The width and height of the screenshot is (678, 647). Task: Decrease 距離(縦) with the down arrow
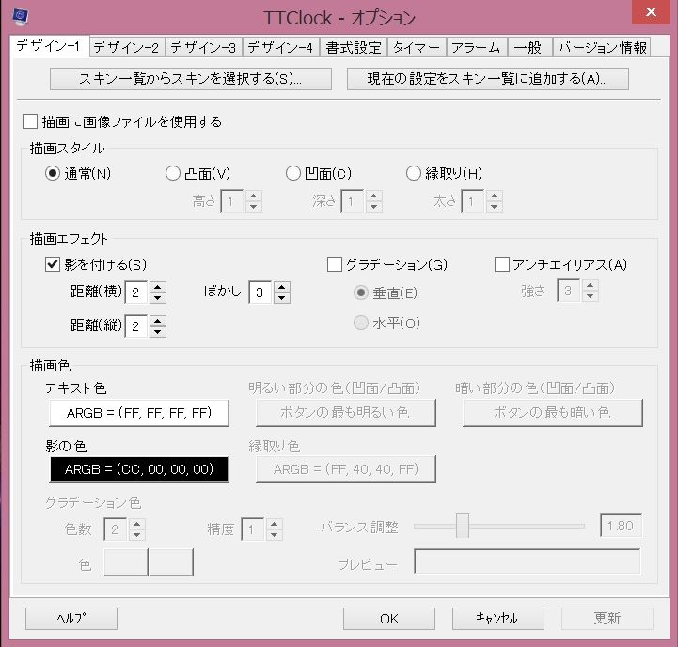tap(158, 332)
